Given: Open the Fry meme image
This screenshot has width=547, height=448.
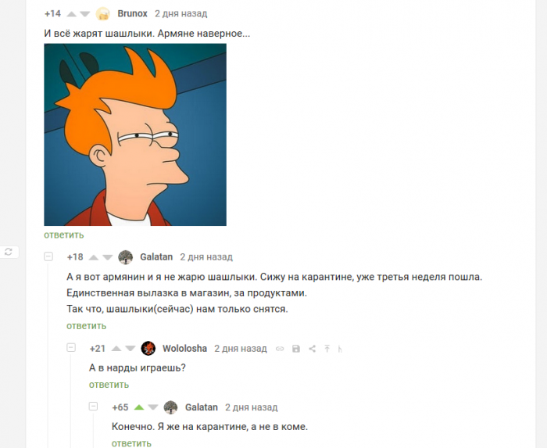Looking at the screenshot, I should (x=135, y=134).
